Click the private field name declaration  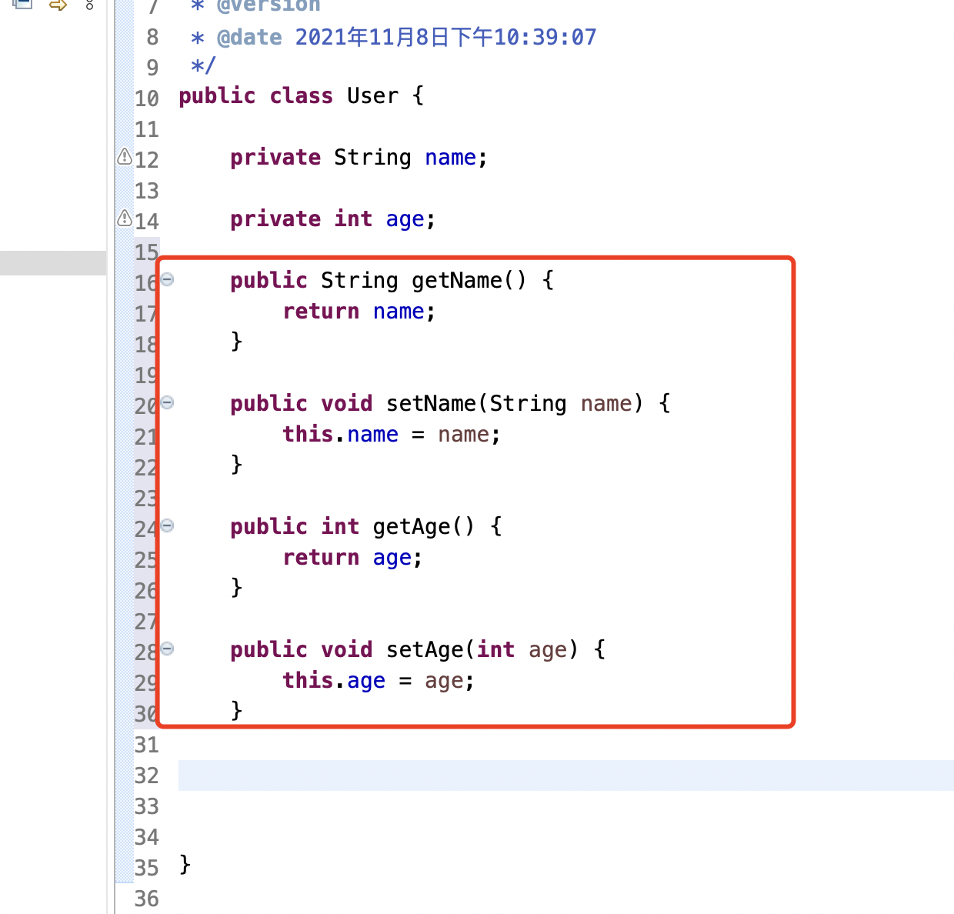(x=450, y=158)
